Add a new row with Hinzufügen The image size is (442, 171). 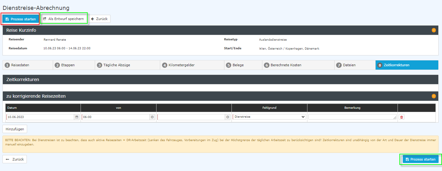(15, 128)
